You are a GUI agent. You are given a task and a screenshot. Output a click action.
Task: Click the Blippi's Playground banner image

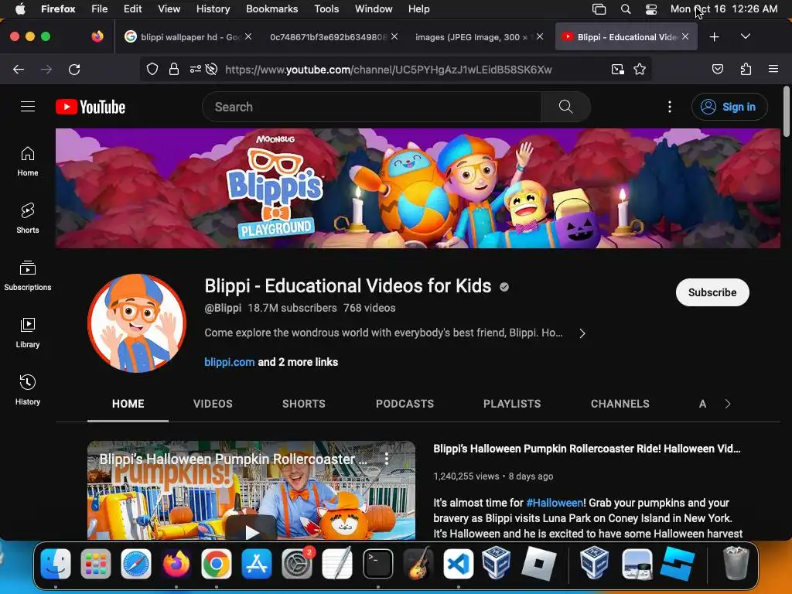pos(418,188)
